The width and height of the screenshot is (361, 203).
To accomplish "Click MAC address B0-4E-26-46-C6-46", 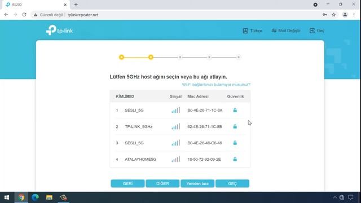I will pyautogui.click(x=205, y=143).
